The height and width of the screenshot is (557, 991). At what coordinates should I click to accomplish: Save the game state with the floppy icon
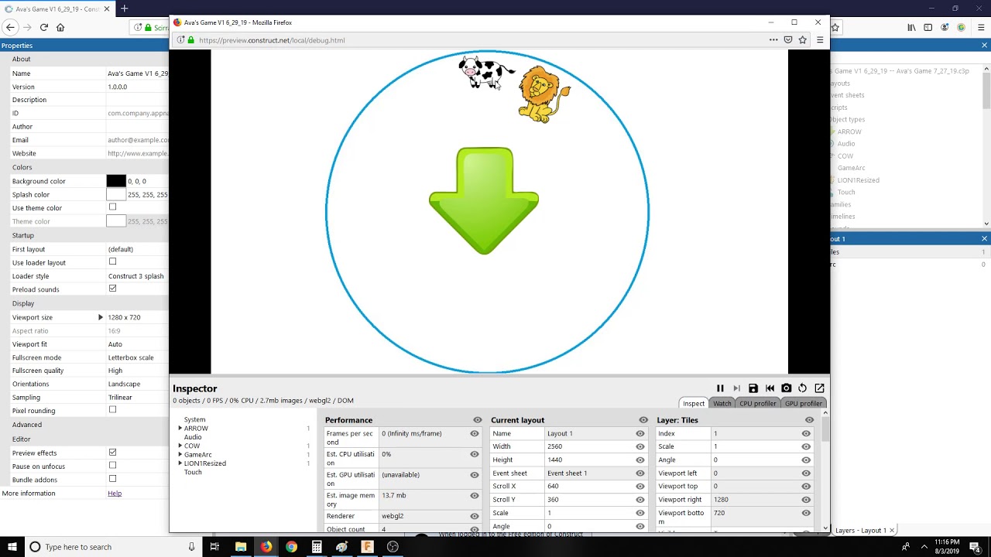pyautogui.click(x=753, y=388)
